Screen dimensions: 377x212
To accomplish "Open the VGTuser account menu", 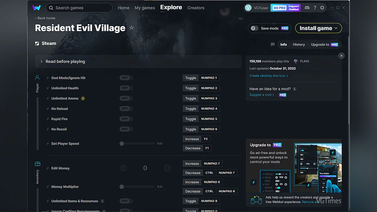I will (x=256, y=8).
